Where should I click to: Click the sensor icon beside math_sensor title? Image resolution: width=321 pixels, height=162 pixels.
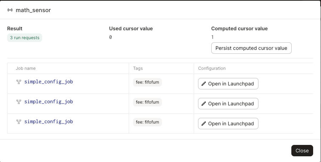(x=10, y=10)
